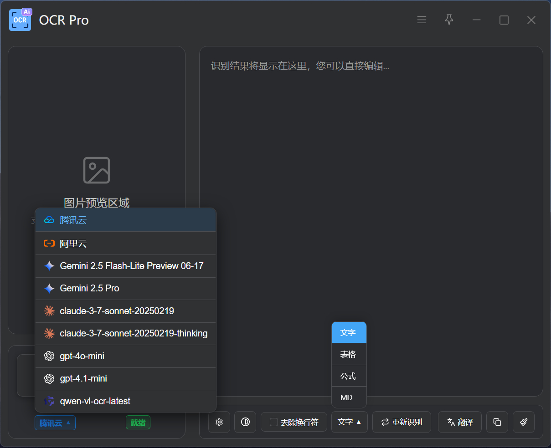
Task: Enable the 去除换行符 checkbox
Action: pos(274,422)
